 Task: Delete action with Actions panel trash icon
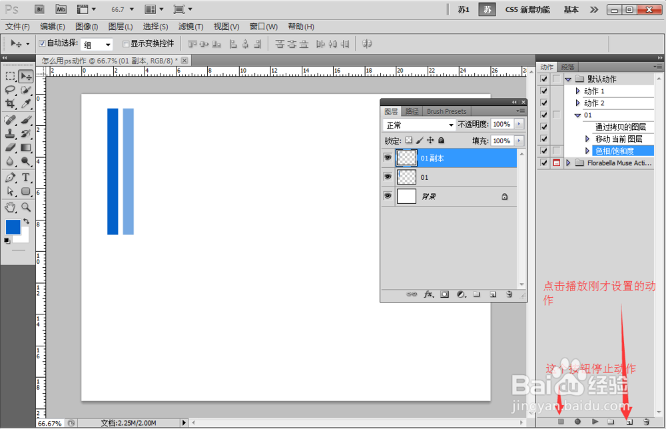[x=647, y=422]
